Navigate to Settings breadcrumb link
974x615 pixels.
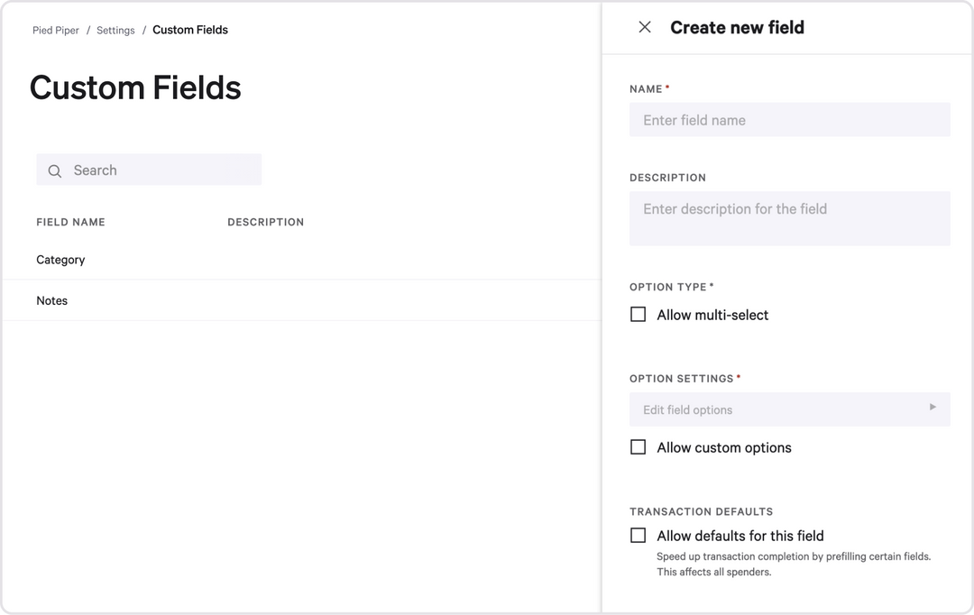pos(115,31)
